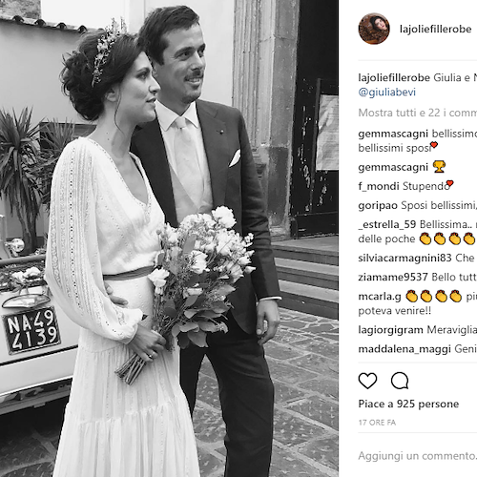477x477 pixels.
Task: Open lagiorgigram commenter profile
Action: tap(390, 330)
